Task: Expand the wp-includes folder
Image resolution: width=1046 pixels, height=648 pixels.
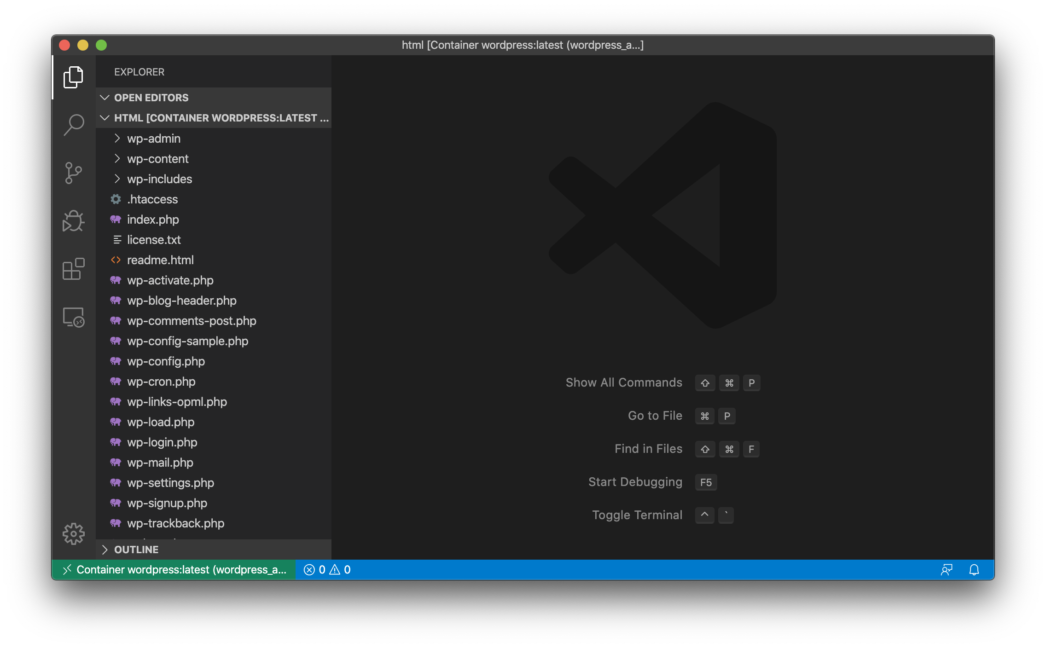Action: pos(159,179)
